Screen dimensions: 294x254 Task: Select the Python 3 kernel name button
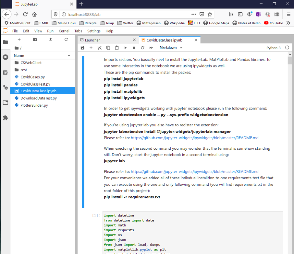pos(273,48)
